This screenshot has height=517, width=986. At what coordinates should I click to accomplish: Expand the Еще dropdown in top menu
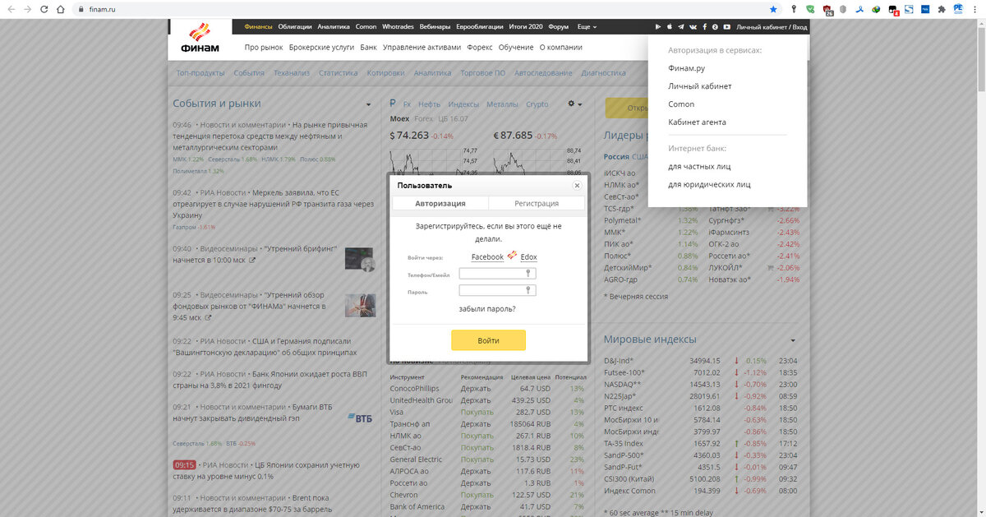coord(587,27)
